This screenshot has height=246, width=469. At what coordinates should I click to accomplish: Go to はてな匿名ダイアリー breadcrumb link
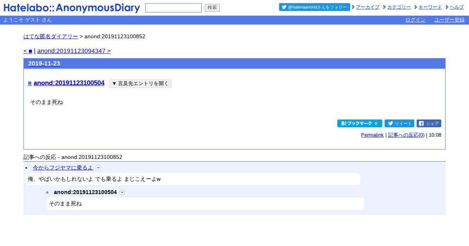51,36
